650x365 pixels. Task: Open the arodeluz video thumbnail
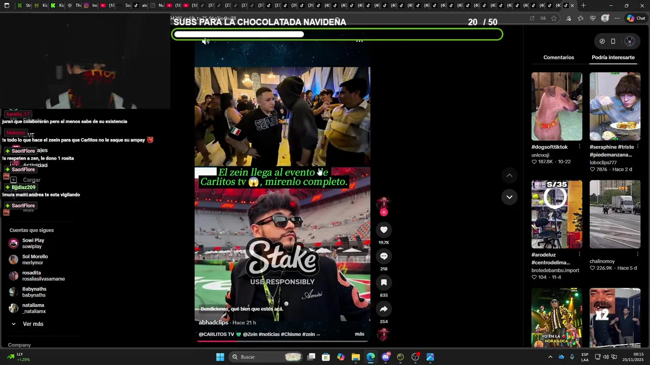(x=557, y=214)
